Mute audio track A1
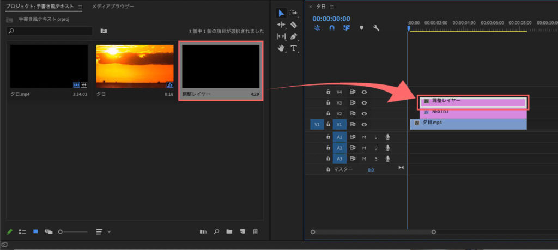 pyautogui.click(x=364, y=137)
